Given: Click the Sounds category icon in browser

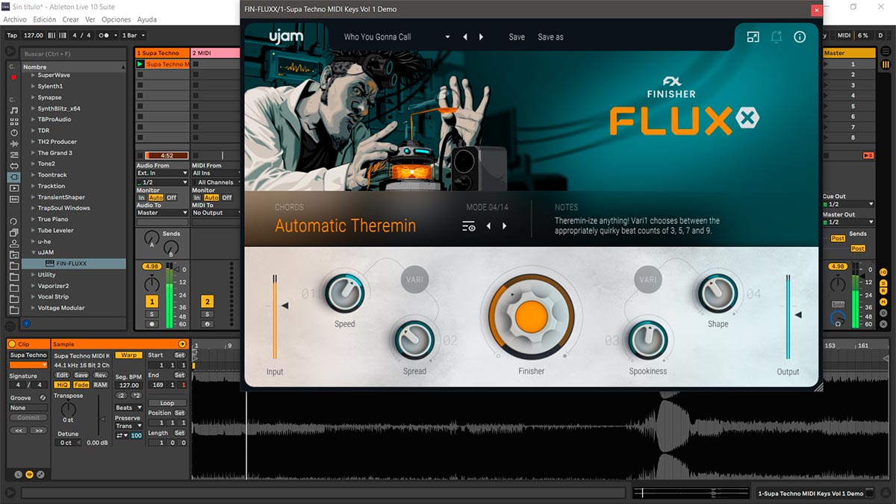Looking at the screenshot, I should [14, 110].
